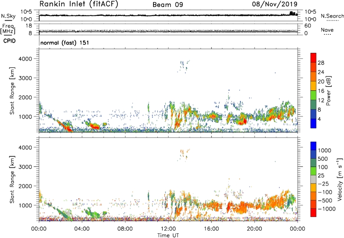Viewport: 344px width, 238px height.
Task: Select the '12' label on power colorbar
Action: coord(321,101)
